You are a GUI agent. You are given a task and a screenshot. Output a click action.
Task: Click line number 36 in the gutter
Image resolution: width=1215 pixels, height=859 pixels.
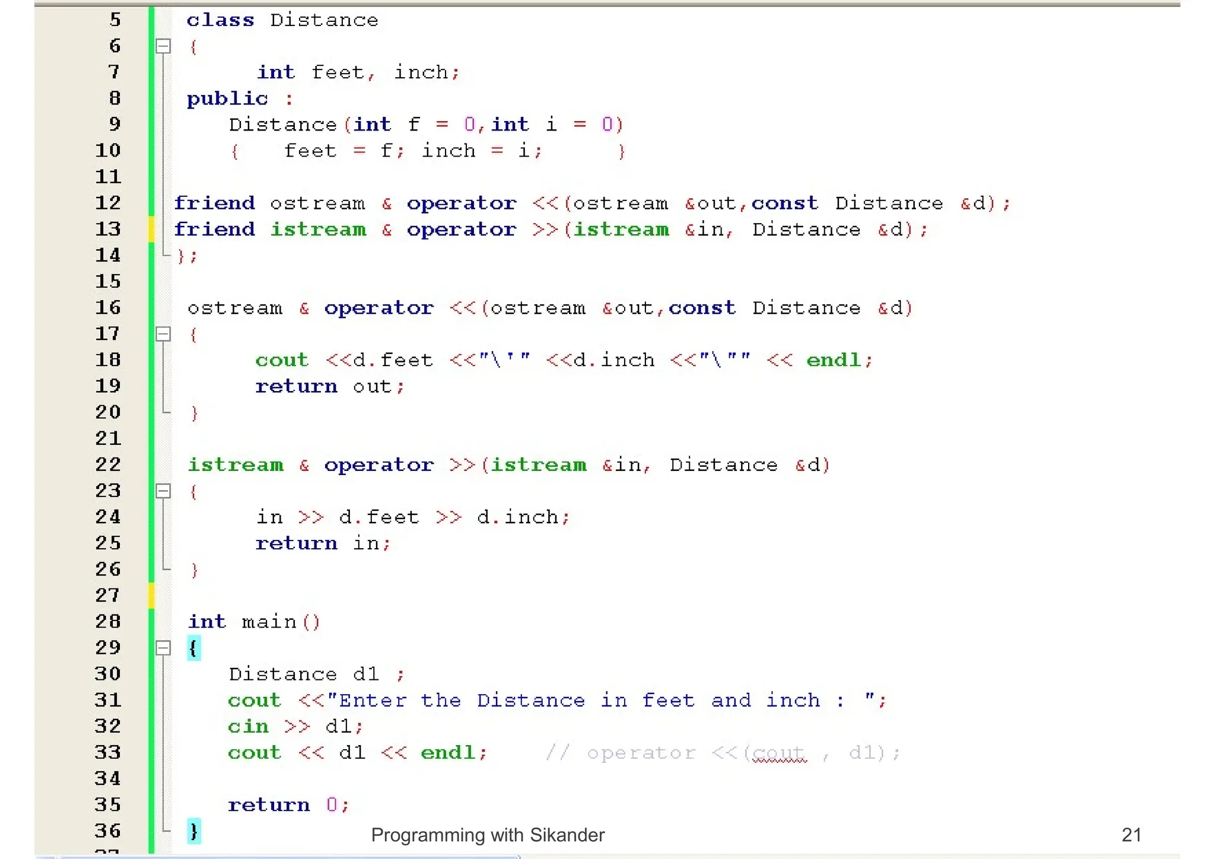[x=108, y=831]
